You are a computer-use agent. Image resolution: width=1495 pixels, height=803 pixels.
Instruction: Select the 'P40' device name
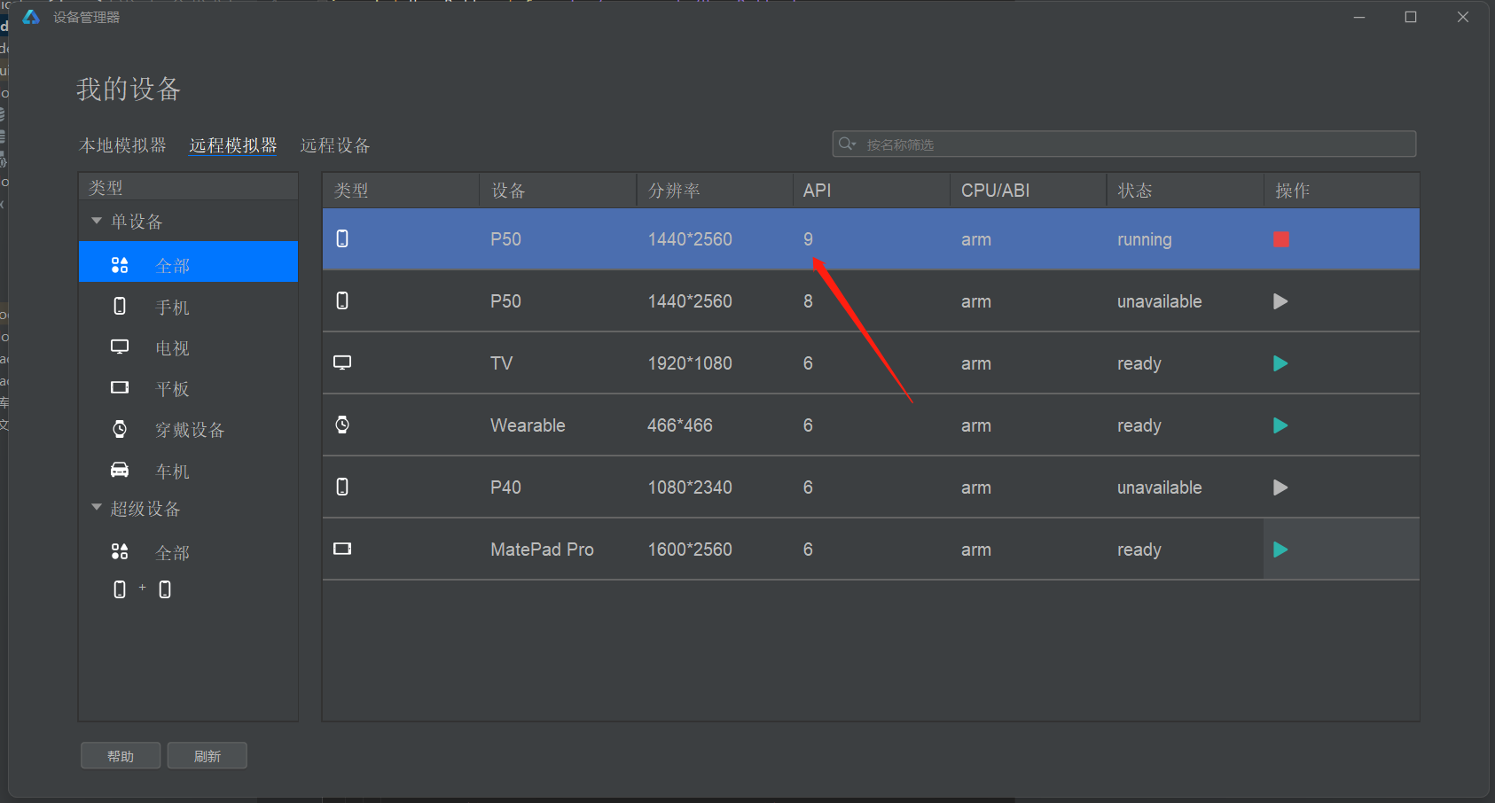505,487
